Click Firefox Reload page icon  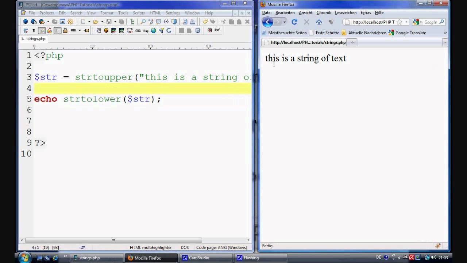294,22
